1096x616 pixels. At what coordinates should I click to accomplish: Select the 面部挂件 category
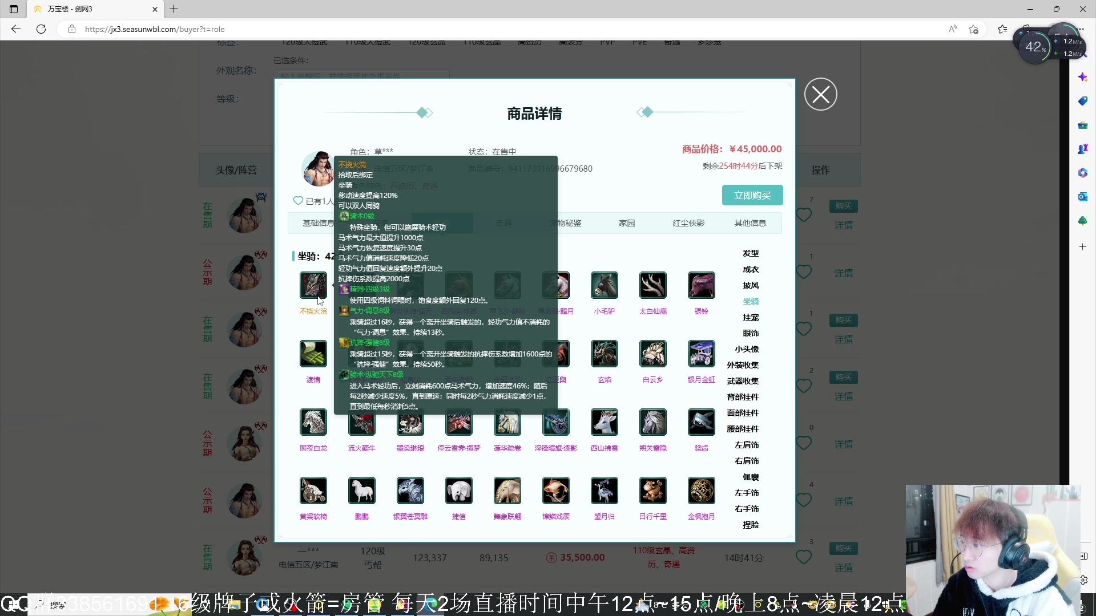click(x=743, y=413)
